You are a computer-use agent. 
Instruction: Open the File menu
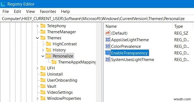6,12
